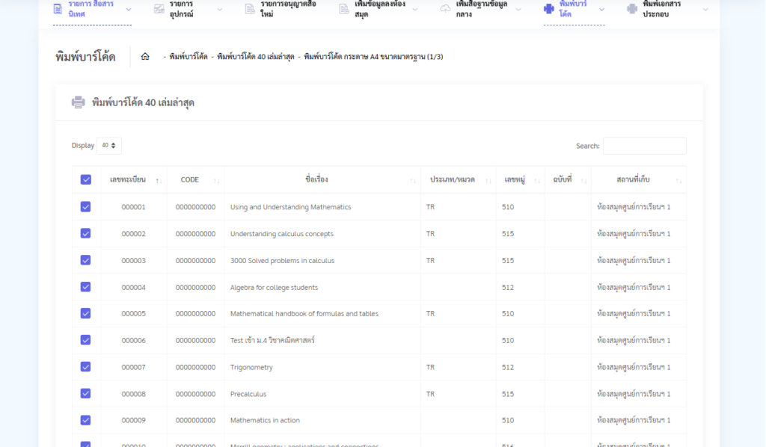Open the Display rows-per-page dropdown
Image resolution: width=766 pixels, height=447 pixels.
(x=109, y=146)
